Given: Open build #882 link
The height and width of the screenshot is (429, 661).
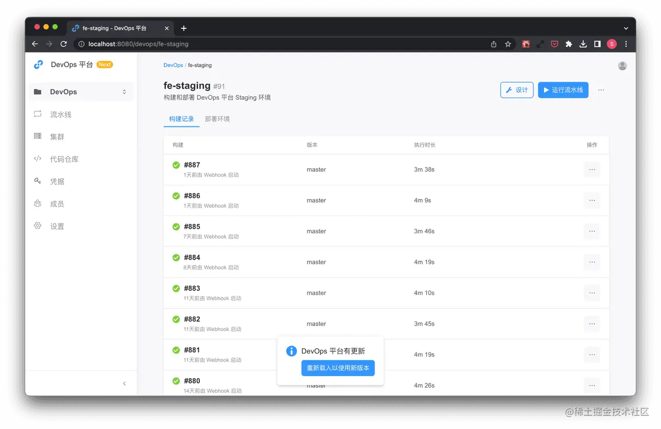Looking at the screenshot, I should 192,319.
